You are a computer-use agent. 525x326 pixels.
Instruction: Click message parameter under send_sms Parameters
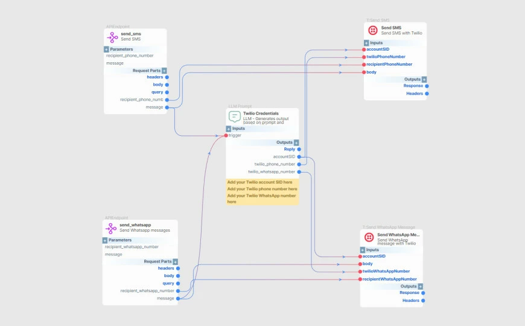[115, 63]
